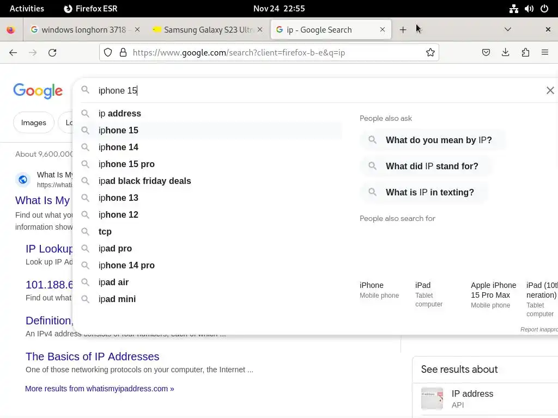Close the Samsung Galaxy S23 tab
Viewport: 558px width, 418px height.
pyautogui.click(x=260, y=29)
